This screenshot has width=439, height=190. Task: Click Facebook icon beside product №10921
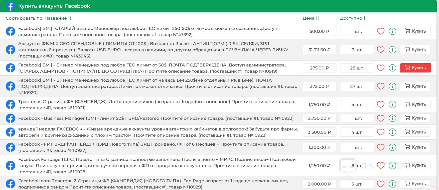click(10, 105)
